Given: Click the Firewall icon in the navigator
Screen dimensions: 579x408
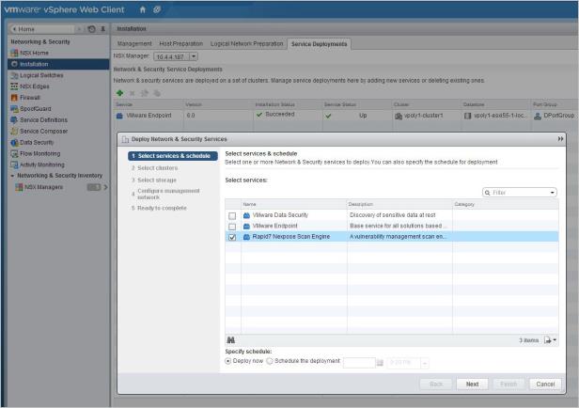Looking at the screenshot, I should point(14,96).
